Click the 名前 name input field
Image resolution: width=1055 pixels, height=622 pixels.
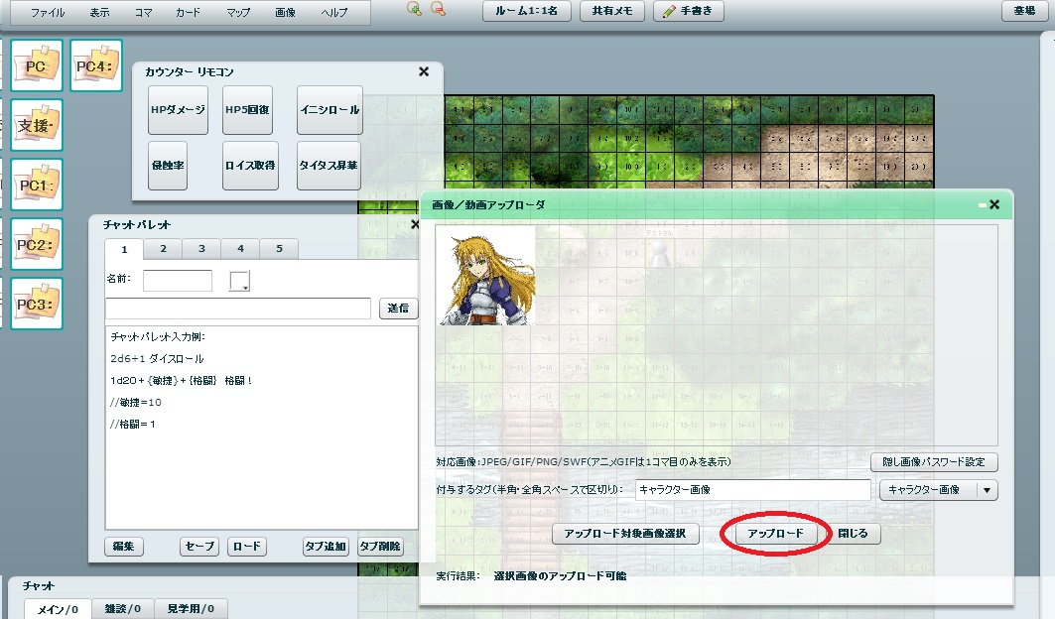[x=178, y=281]
